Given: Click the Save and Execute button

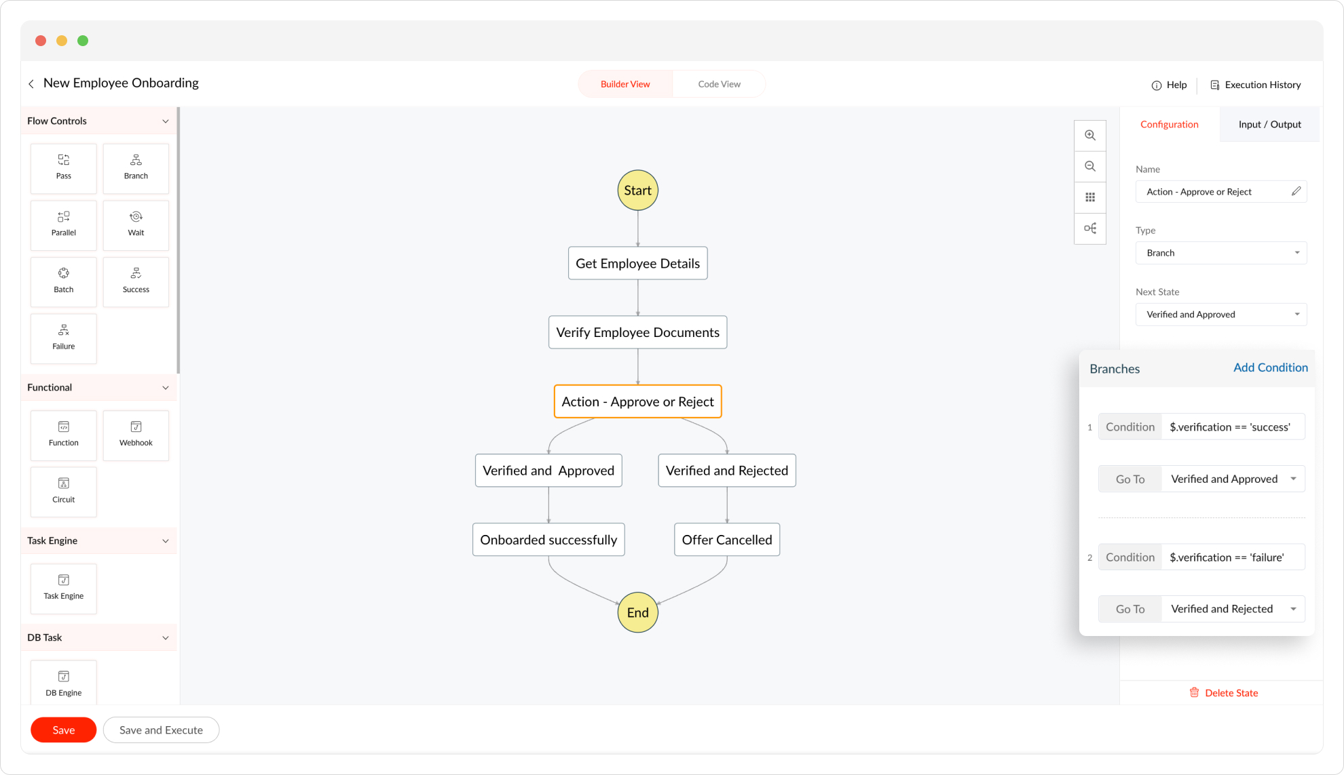Looking at the screenshot, I should click(x=161, y=730).
